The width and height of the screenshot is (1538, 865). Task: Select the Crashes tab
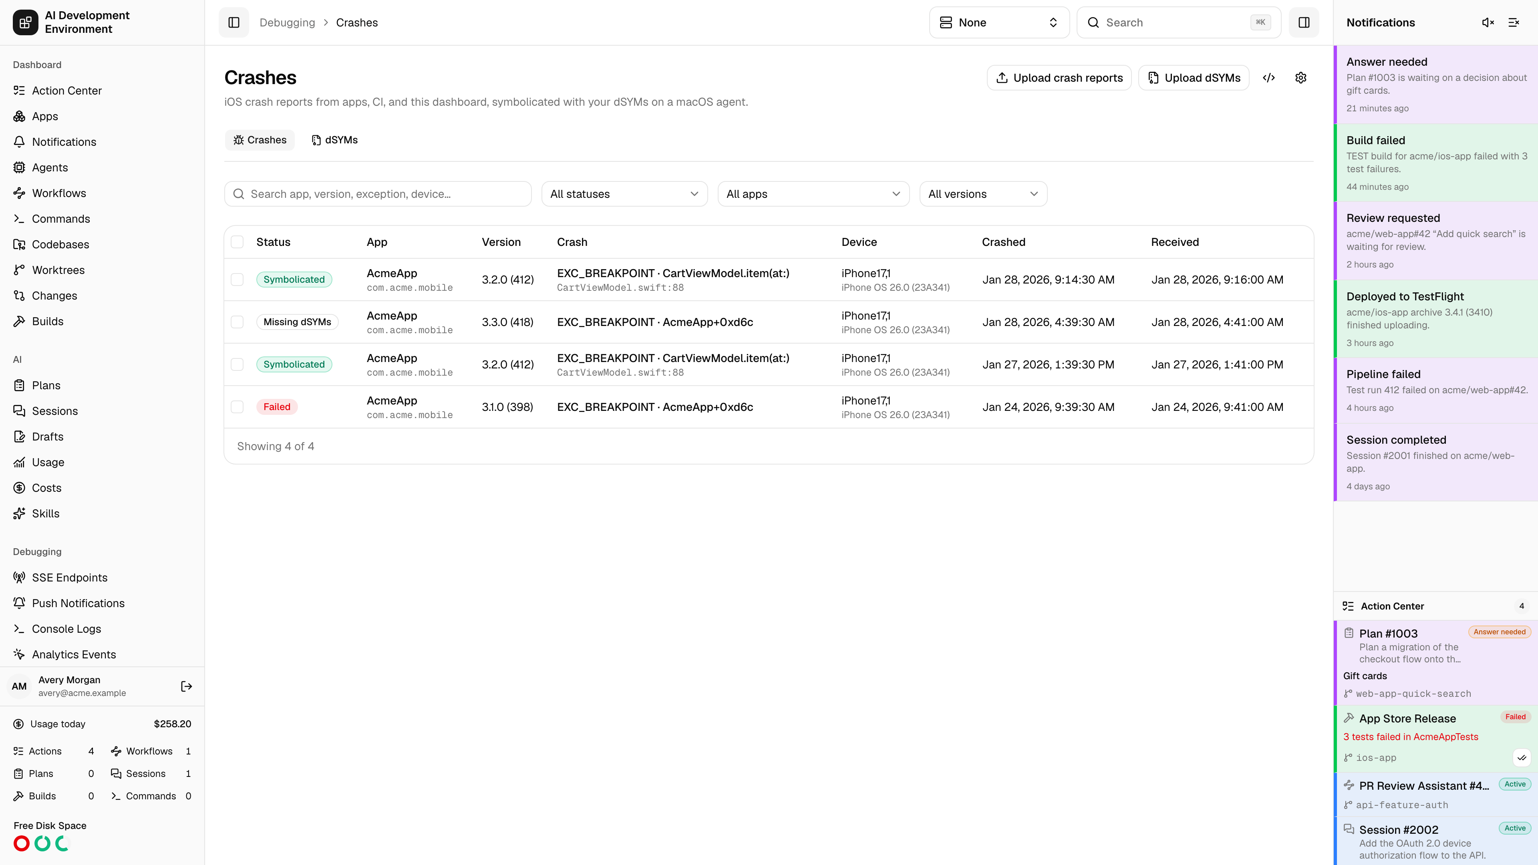[x=260, y=140]
